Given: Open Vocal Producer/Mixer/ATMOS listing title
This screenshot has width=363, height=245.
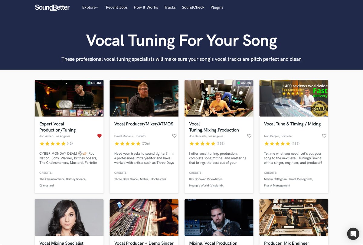Looking at the screenshot, I should (144, 124).
